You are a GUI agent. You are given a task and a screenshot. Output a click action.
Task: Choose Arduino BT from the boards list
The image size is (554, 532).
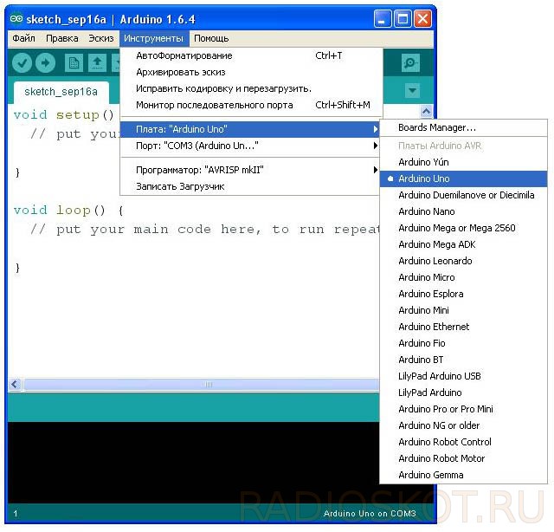(463, 360)
